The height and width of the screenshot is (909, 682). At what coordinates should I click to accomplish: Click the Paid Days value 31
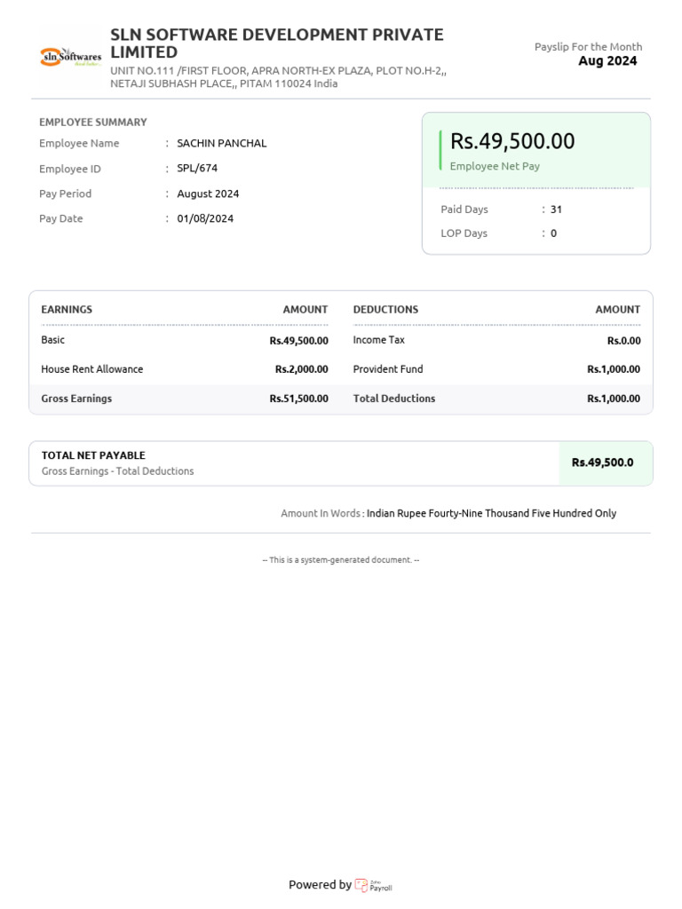[557, 209]
